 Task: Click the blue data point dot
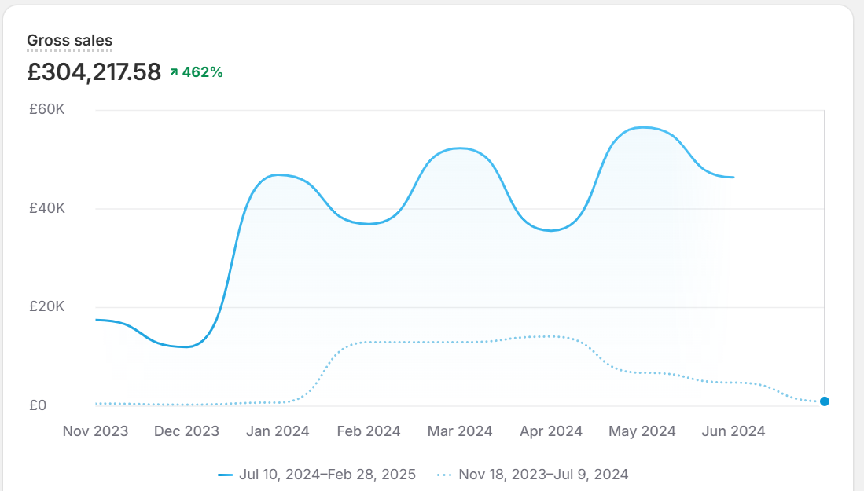[825, 401]
